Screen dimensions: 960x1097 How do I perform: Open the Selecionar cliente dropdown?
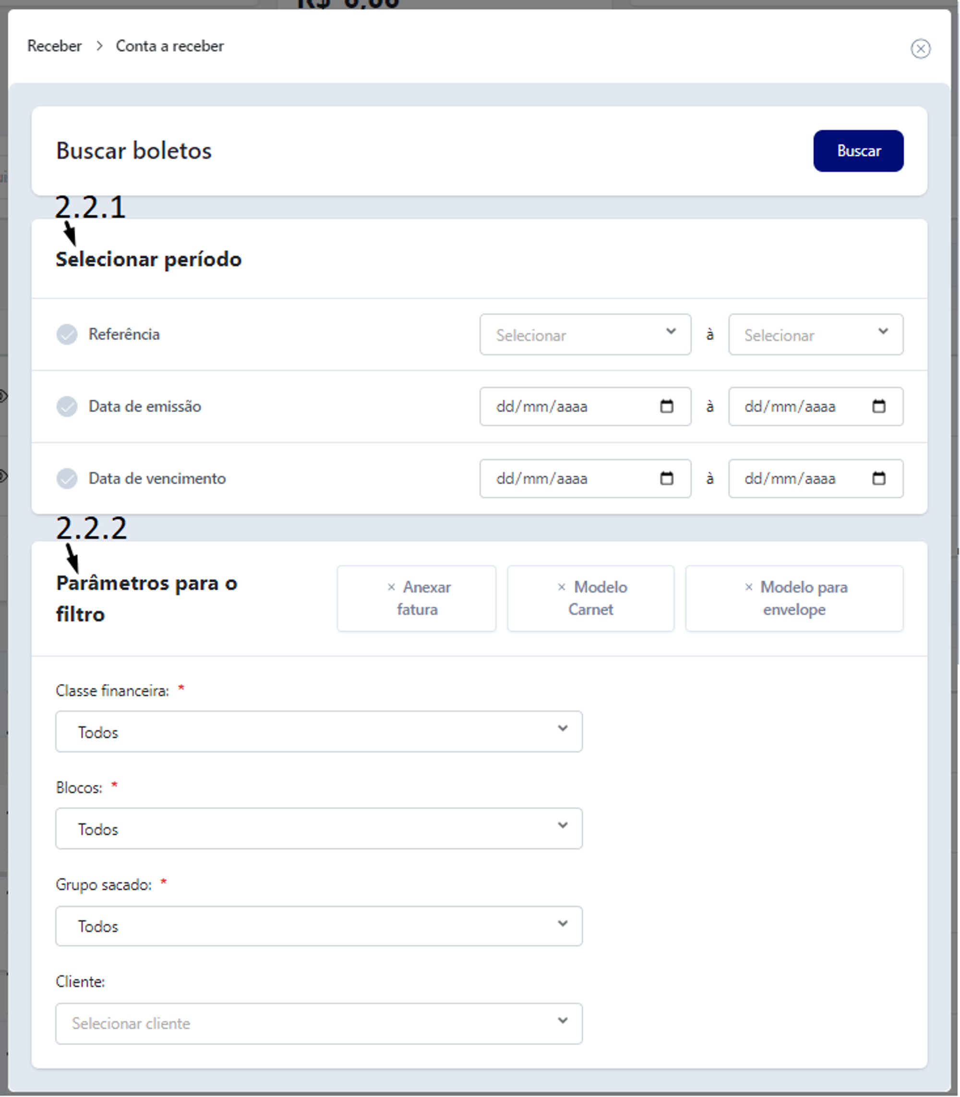319,1024
